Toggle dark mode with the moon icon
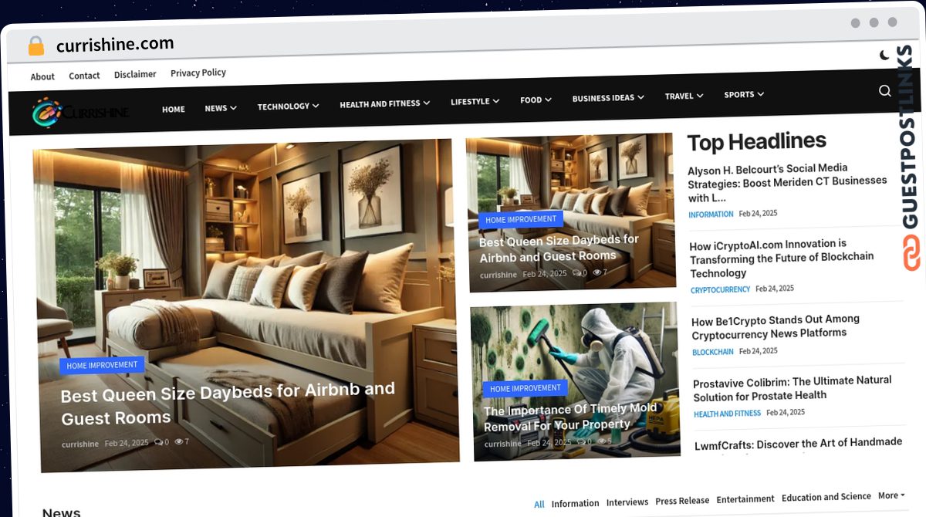This screenshot has width=926, height=517. tap(884, 56)
